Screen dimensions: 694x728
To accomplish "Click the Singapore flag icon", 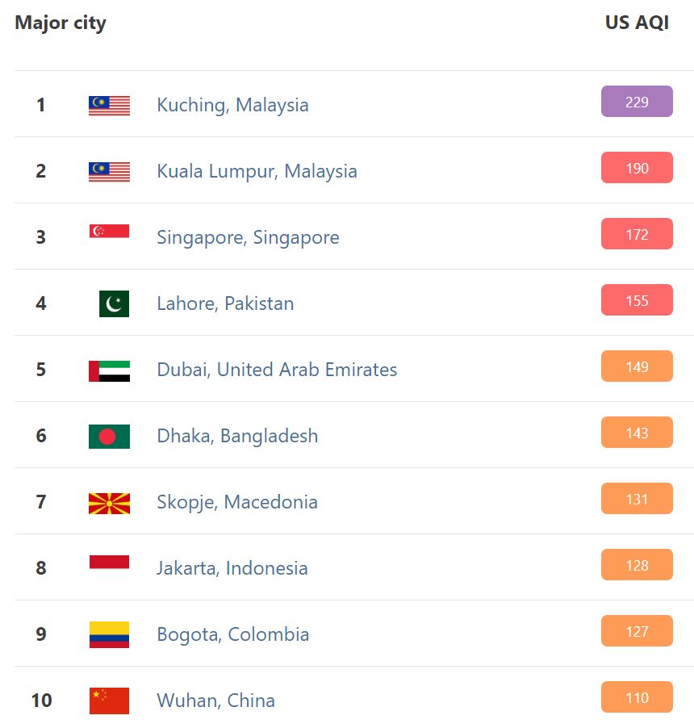I will click(x=109, y=232).
